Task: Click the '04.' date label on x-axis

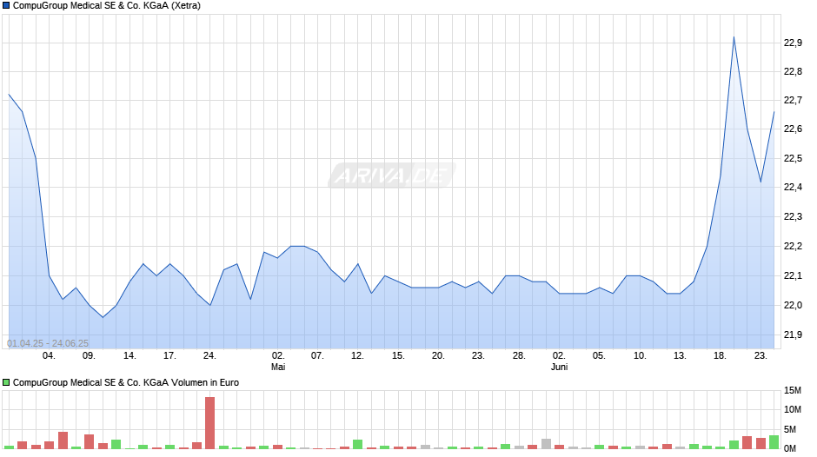Action: pos(49,356)
